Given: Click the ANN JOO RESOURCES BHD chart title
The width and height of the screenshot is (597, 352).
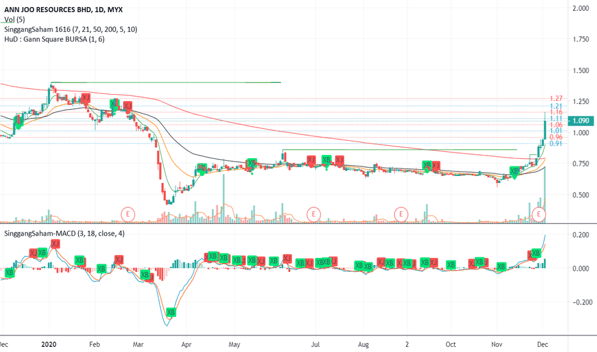Looking at the screenshot, I should (x=63, y=10).
